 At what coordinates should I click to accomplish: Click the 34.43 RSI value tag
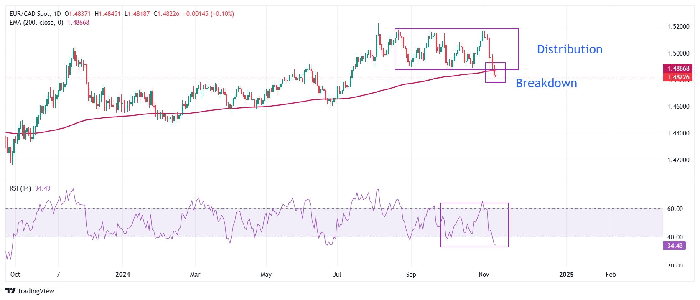coord(674,246)
